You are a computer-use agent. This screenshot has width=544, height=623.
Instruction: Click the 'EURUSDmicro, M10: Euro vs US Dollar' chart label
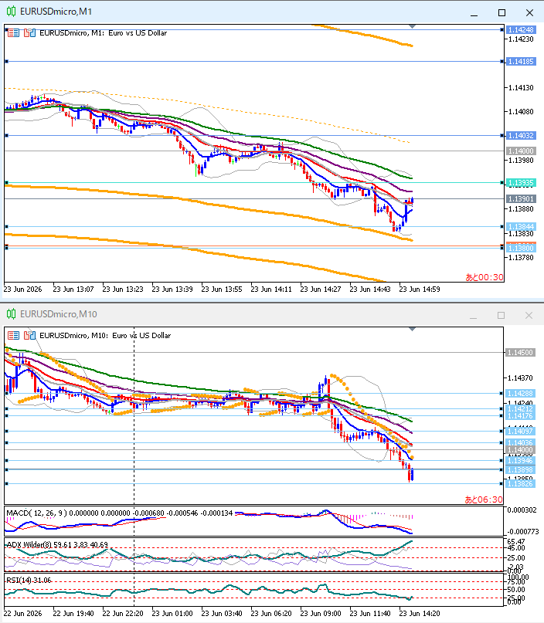coord(105,336)
